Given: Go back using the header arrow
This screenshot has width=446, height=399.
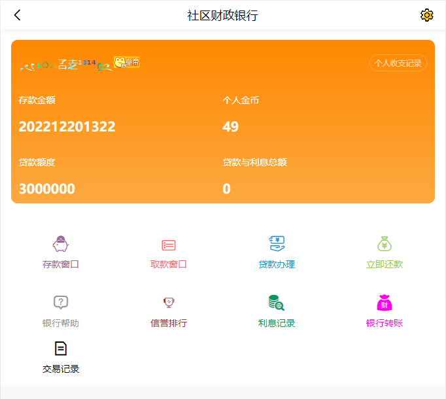Looking at the screenshot, I should pyautogui.click(x=18, y=15).
